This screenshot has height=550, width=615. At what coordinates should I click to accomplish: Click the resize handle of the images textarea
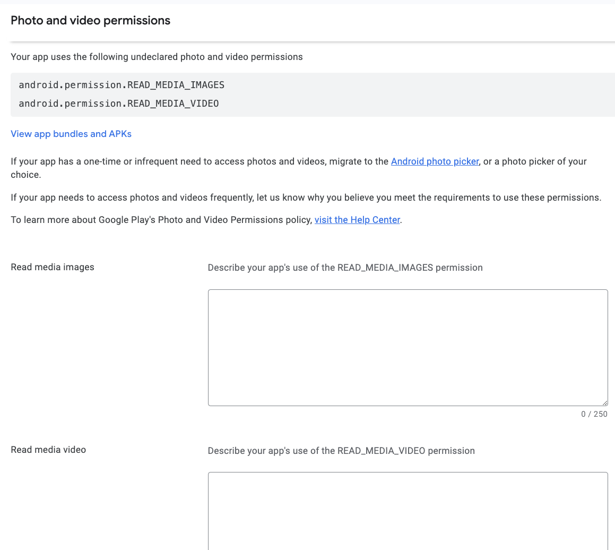point(604,402)
